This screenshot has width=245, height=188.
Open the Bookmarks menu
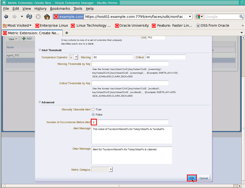tap(60, 9)
